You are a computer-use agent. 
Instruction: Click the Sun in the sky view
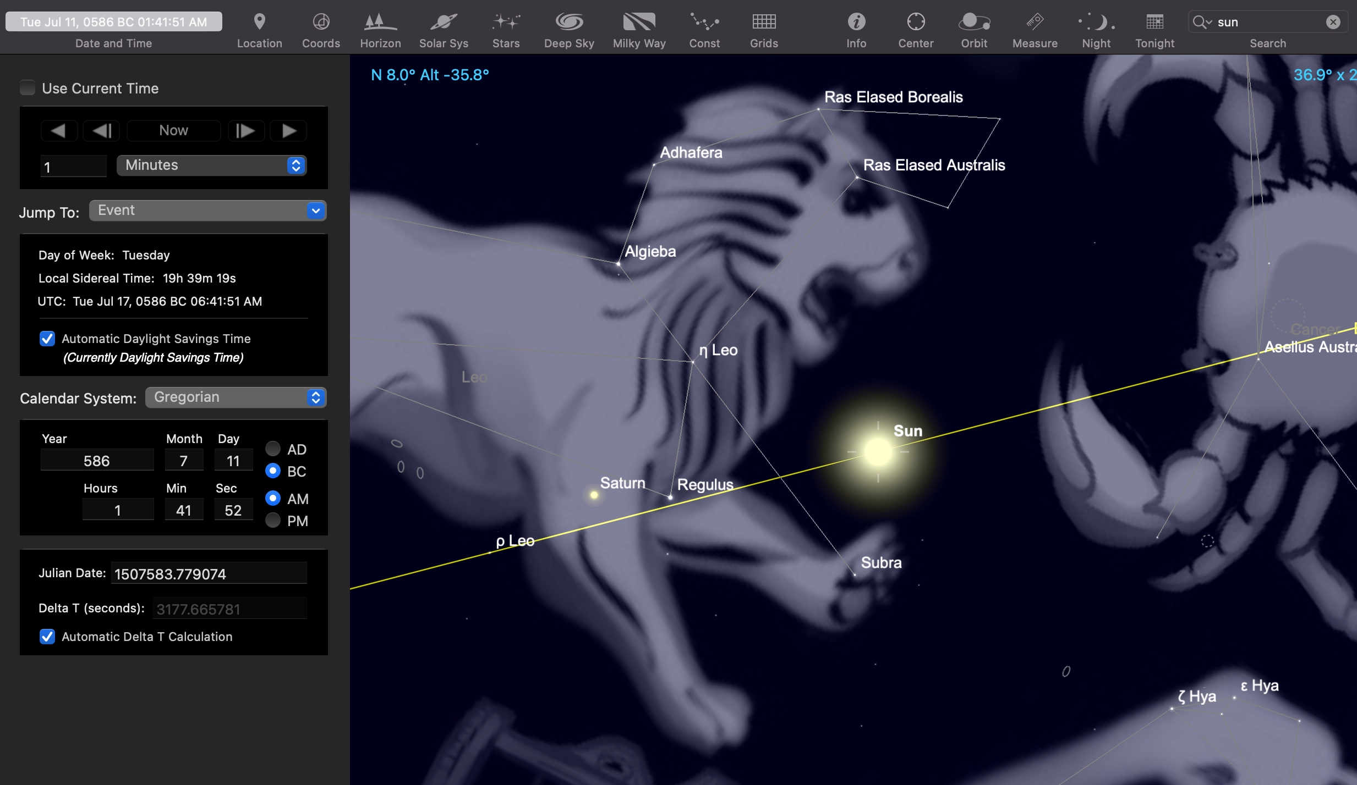pyautogui.click(x=878, y=452)
